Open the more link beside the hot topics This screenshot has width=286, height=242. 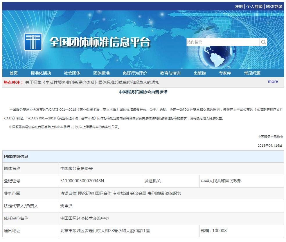point(273,82)
